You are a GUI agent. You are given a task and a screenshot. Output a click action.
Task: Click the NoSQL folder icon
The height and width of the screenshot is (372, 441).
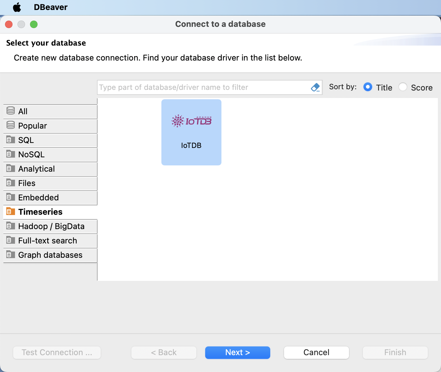[x=11, y=154]
